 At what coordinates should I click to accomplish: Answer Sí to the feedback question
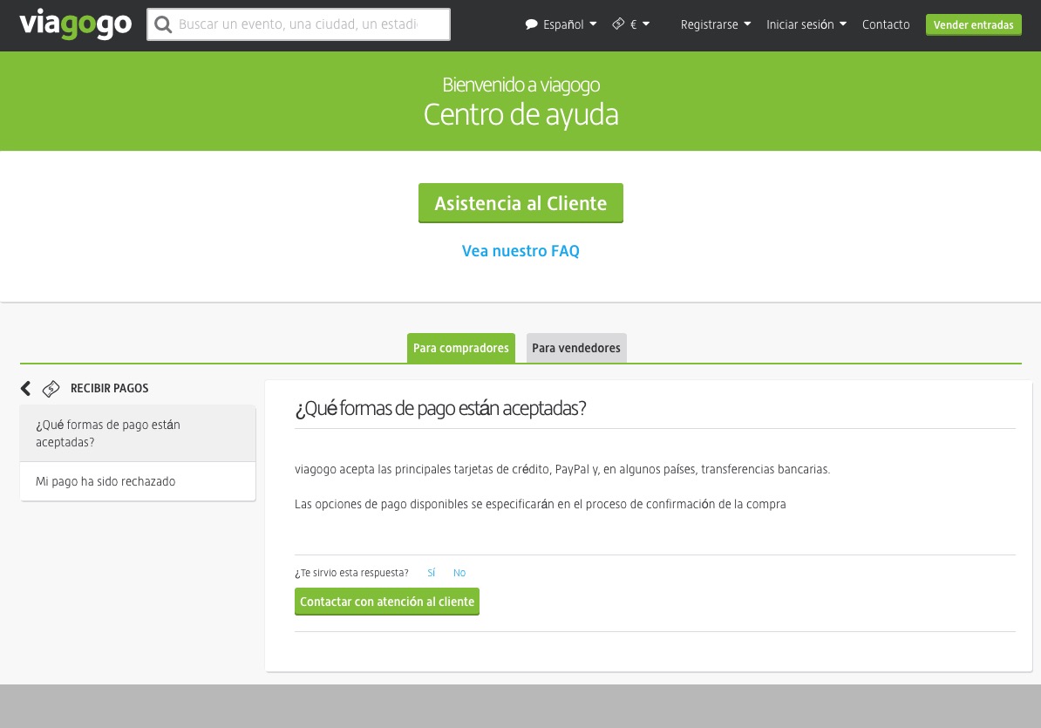[431, 573]
